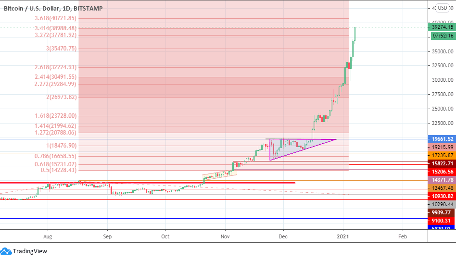Click the red 9100.31 price tag
This screenshot has width=456, height=260.
click(442, 221)
